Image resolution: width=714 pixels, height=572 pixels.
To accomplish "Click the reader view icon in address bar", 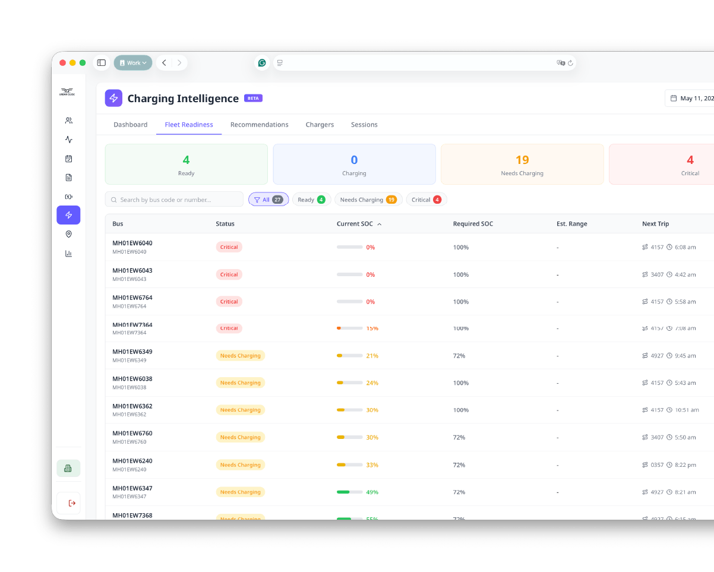I will 280,63.
